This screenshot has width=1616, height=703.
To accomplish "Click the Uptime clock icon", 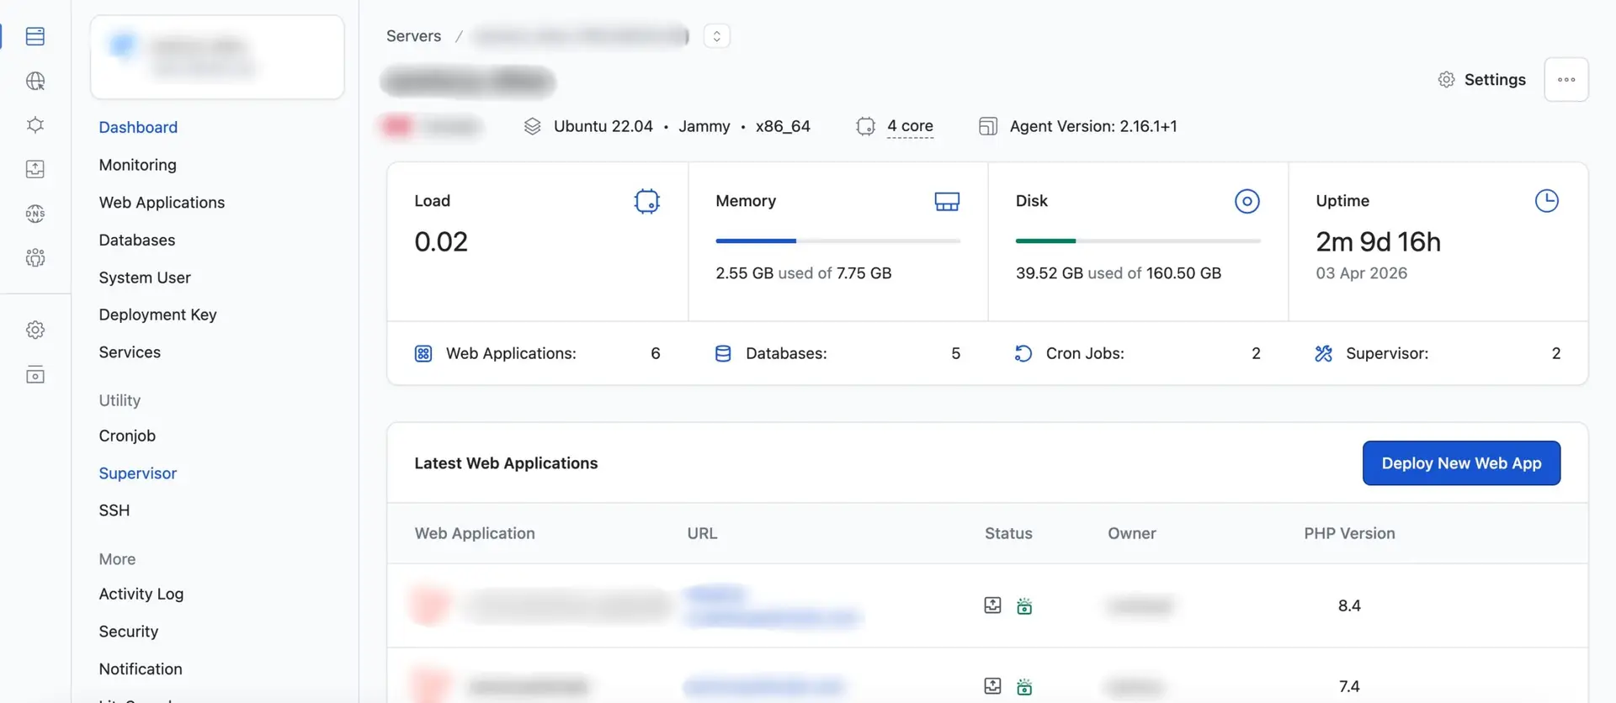I will [x=1546, y=202].
